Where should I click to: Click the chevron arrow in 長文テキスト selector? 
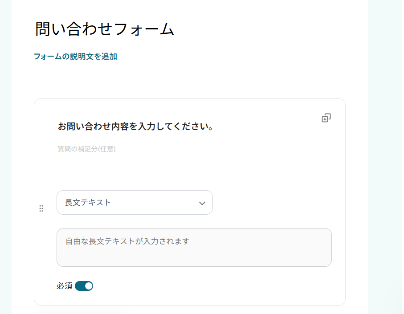202,203
